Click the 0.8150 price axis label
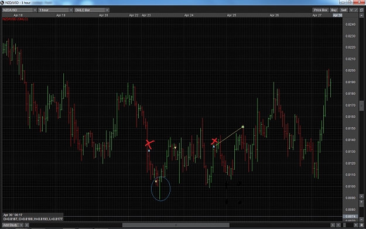This screenshot has height=229, width=366. [350, 128]
